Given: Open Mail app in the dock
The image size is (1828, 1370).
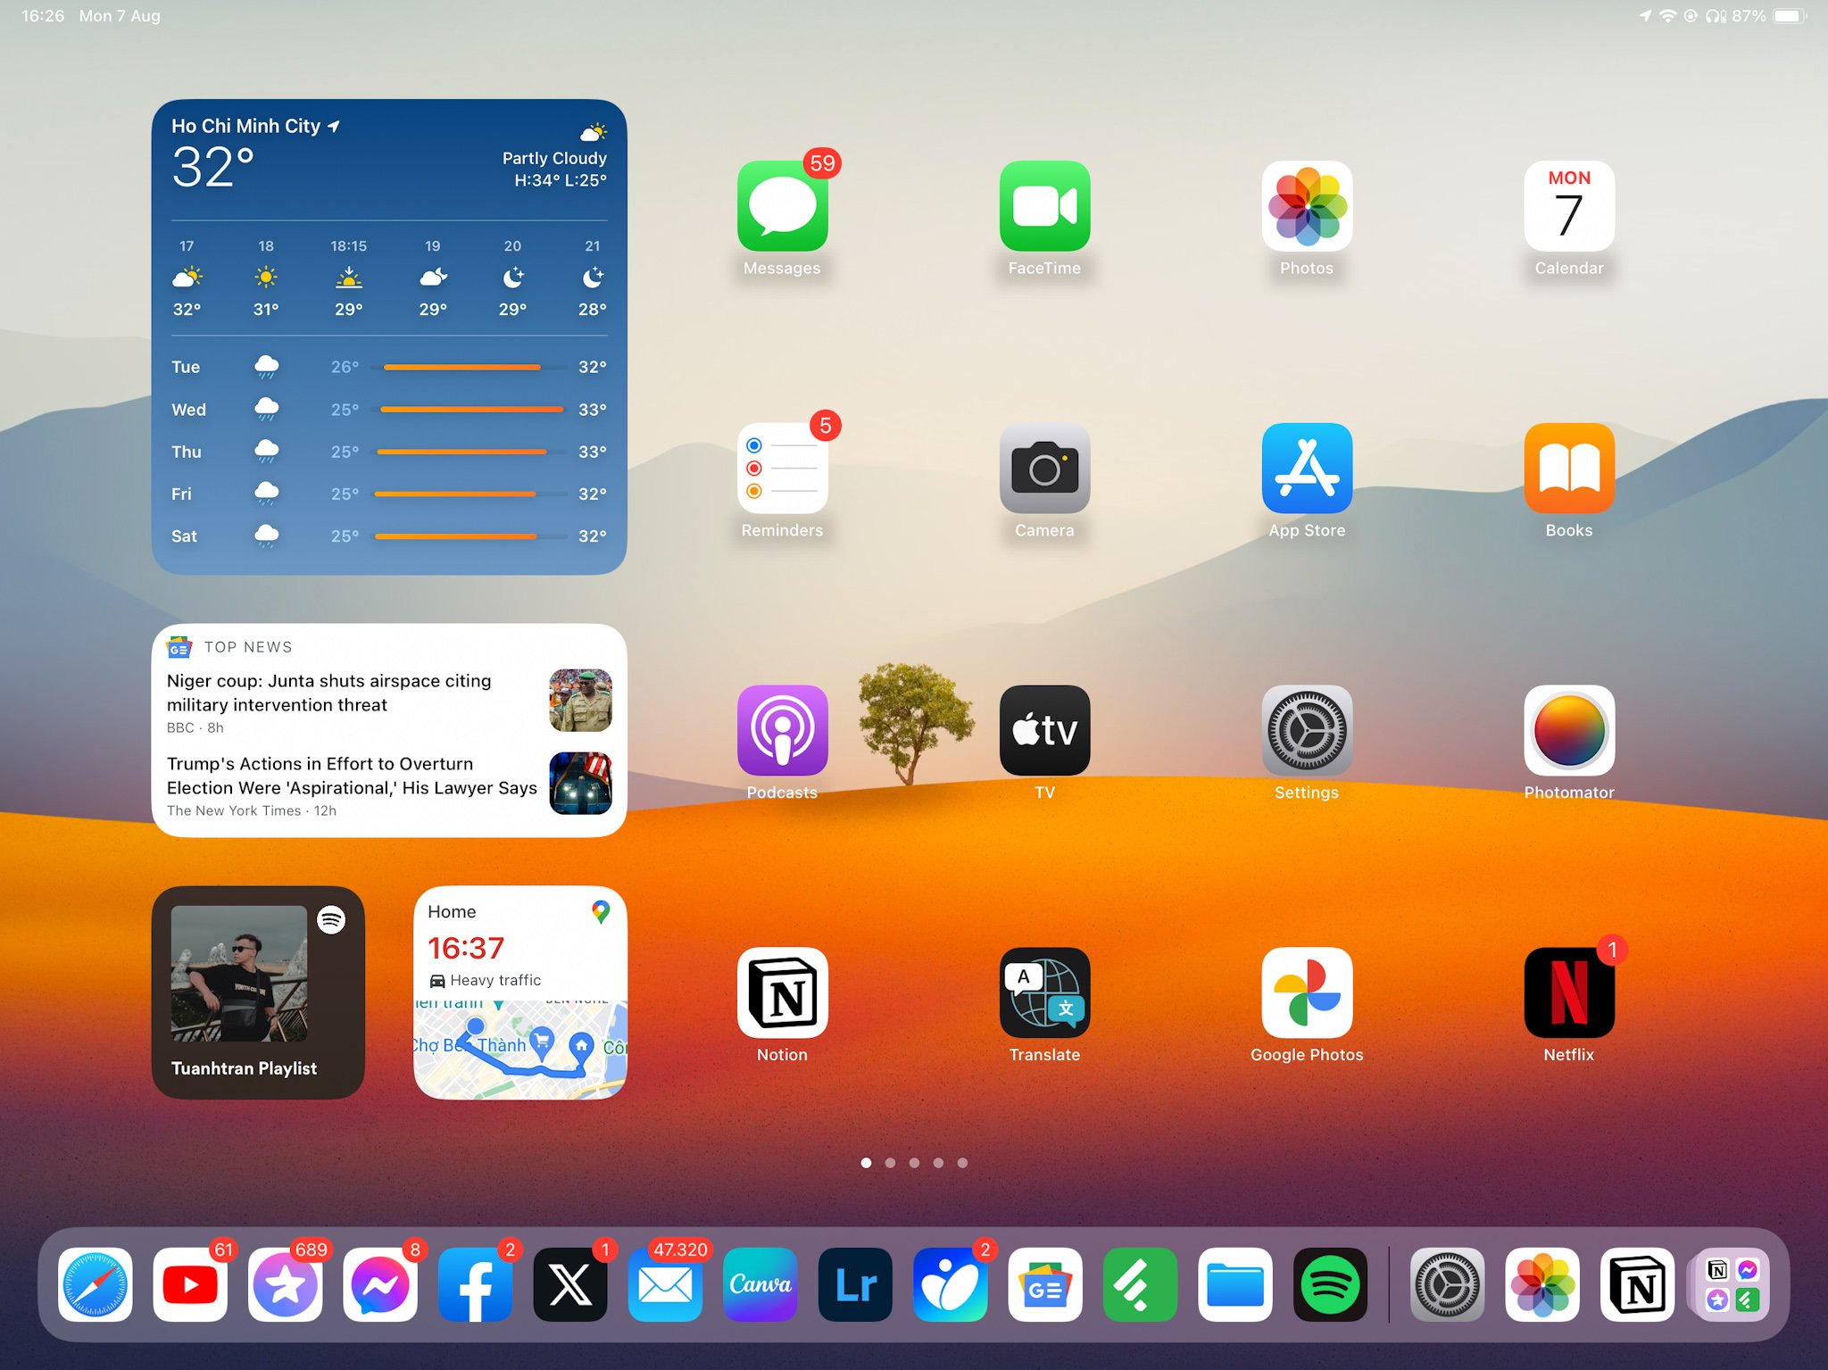Looking at the screenshot, I should pyautogui.click(x=665, y=1284).
